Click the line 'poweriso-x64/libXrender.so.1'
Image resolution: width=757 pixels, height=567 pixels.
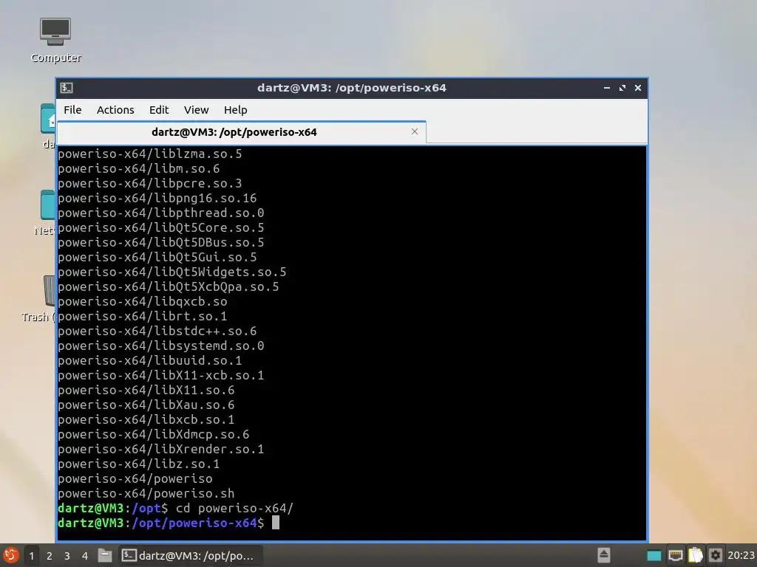pos(160,450)
